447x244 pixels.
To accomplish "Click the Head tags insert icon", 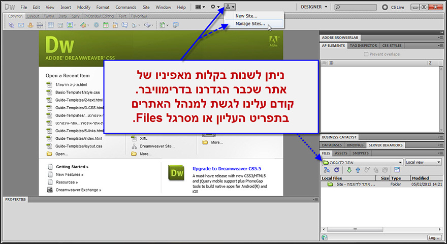I will pos(134,25).
